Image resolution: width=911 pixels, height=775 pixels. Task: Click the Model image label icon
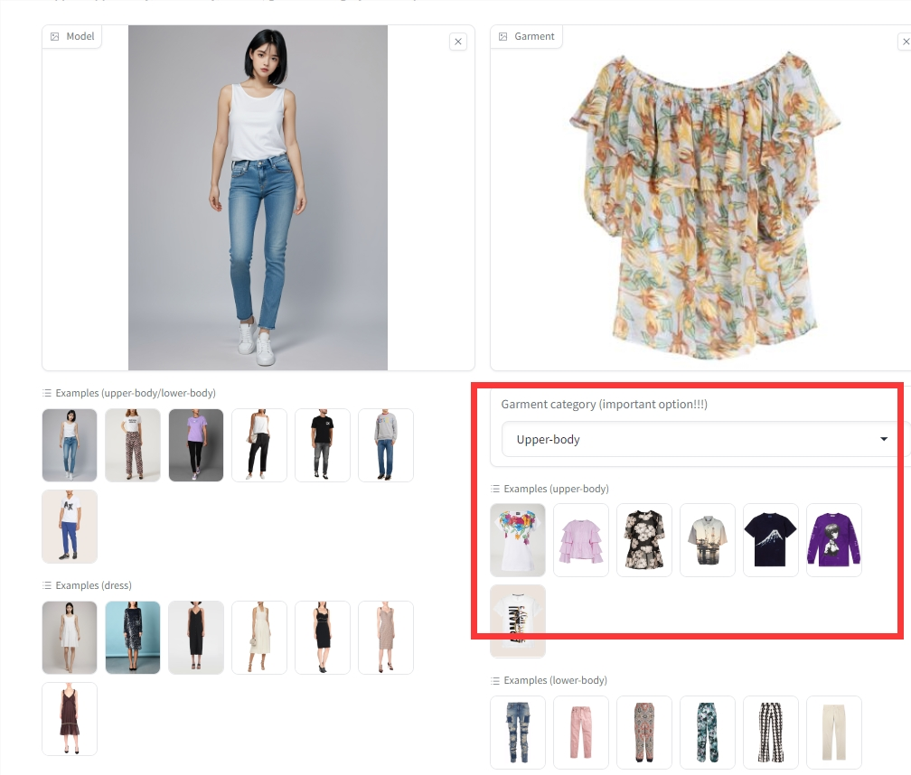click(x=55, y=37)
